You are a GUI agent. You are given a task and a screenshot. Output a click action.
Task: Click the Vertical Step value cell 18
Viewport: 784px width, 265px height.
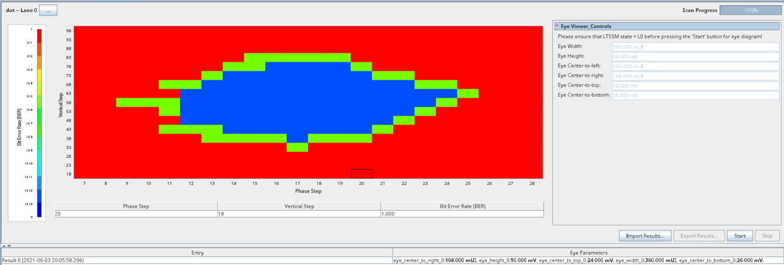click(x=299, y=214)
